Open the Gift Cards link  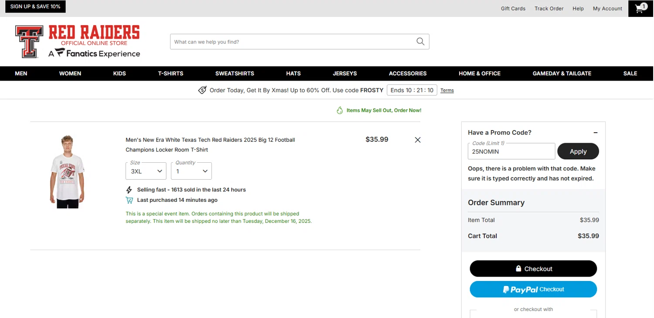click(x=513, y=8)
